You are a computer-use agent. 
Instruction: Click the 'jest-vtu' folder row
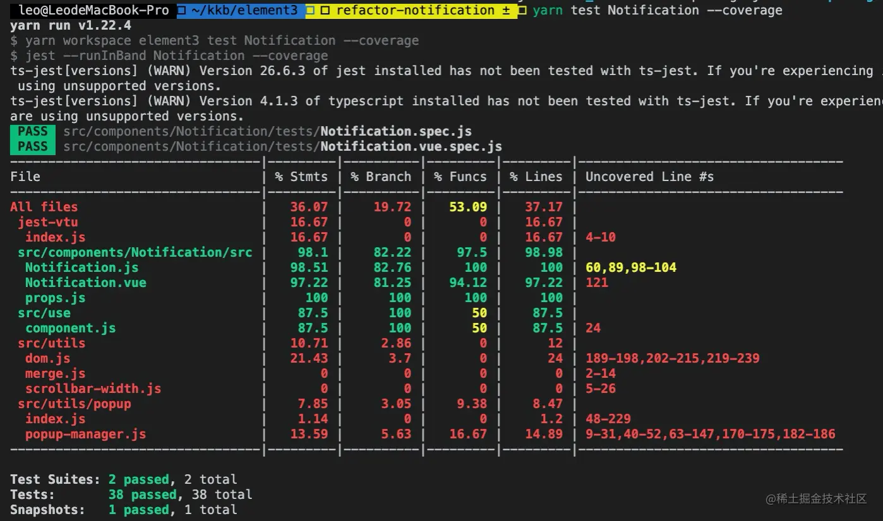coord(48,222)
